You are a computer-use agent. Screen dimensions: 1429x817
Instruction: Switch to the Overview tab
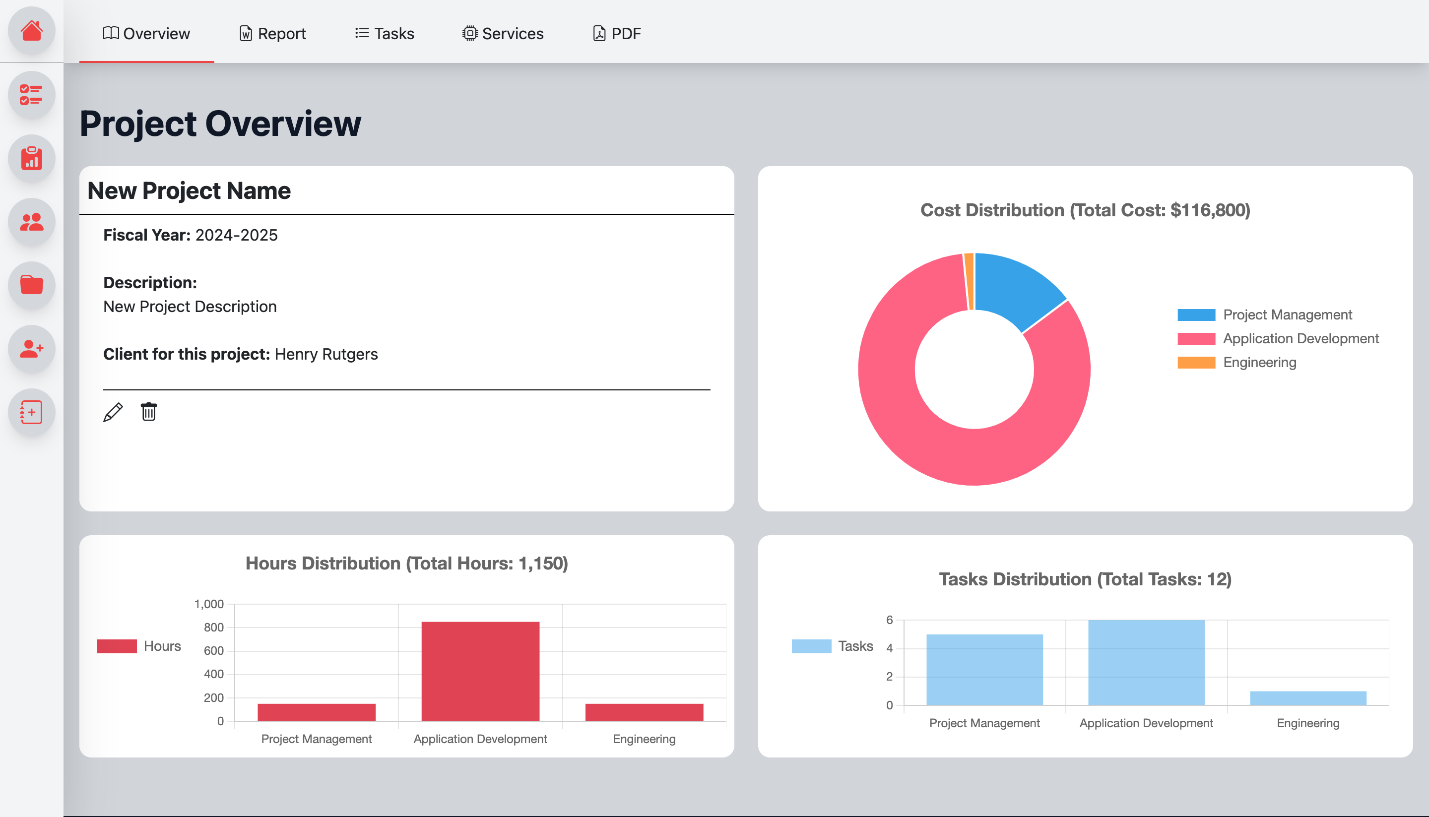[x=146, y=34]
